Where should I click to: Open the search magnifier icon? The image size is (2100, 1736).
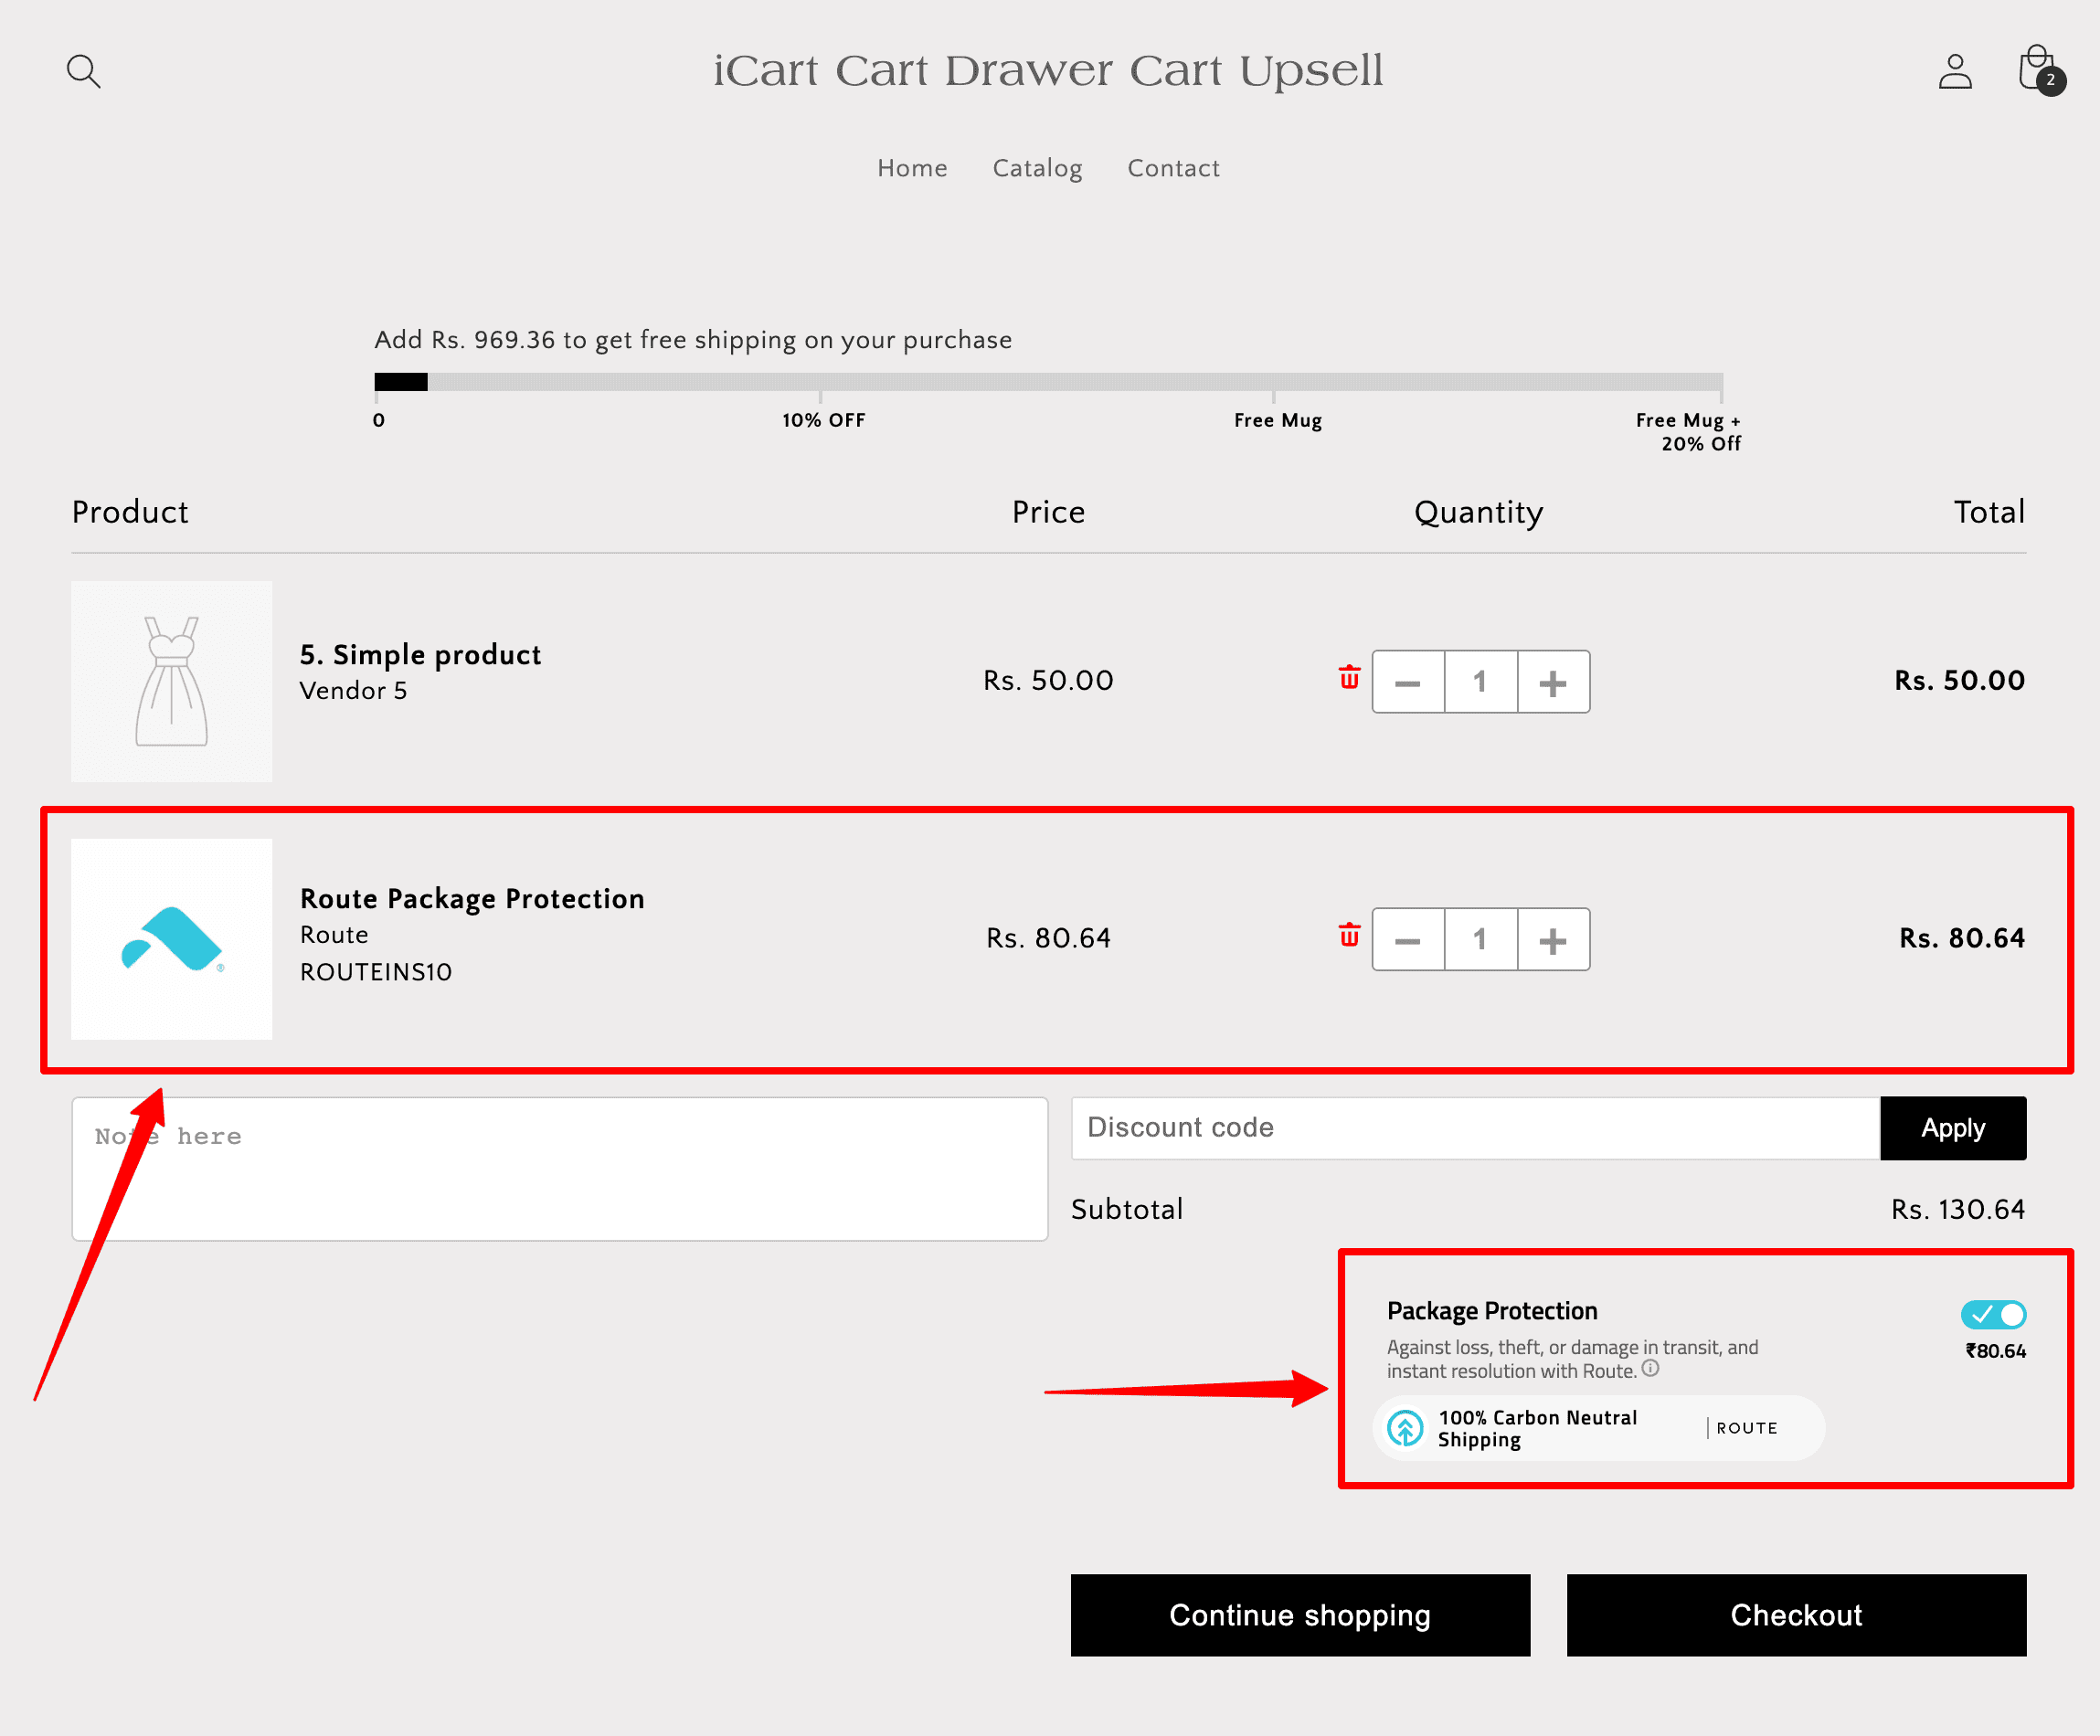(x=84, y=71)
